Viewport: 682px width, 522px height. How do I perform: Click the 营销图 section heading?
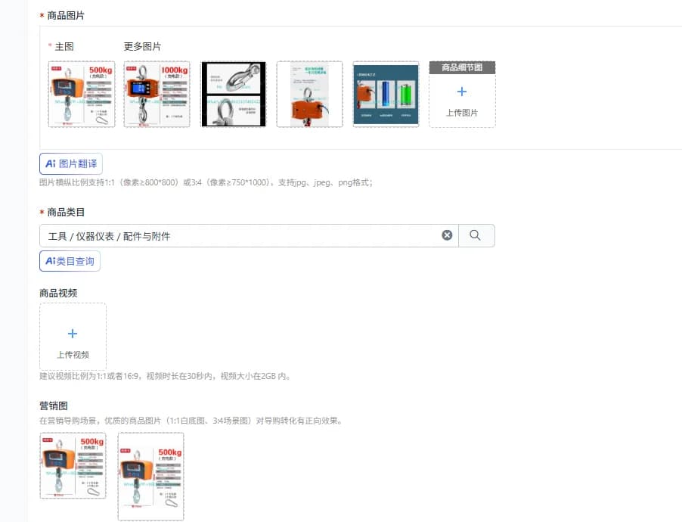point(54,405)
